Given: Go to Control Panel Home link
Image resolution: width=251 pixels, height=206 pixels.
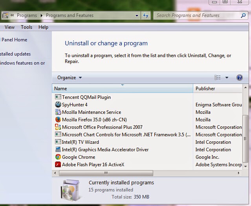Looking at the screenshot, I should point(14,40).
